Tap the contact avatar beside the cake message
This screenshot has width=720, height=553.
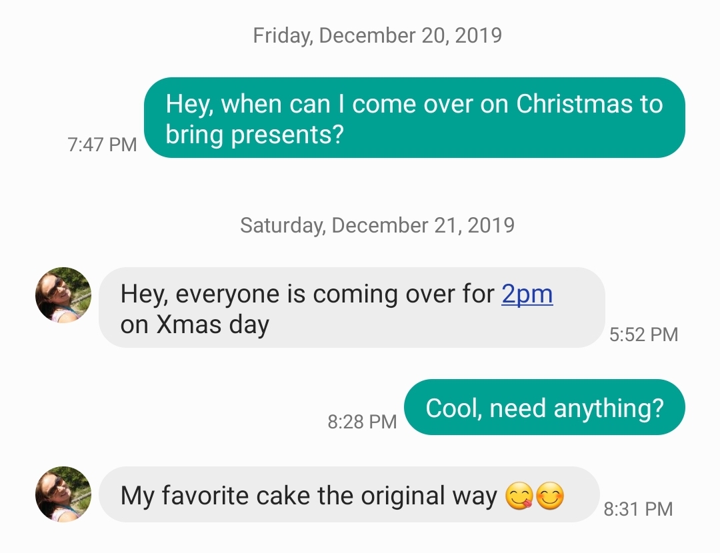[x=63, y=495]
